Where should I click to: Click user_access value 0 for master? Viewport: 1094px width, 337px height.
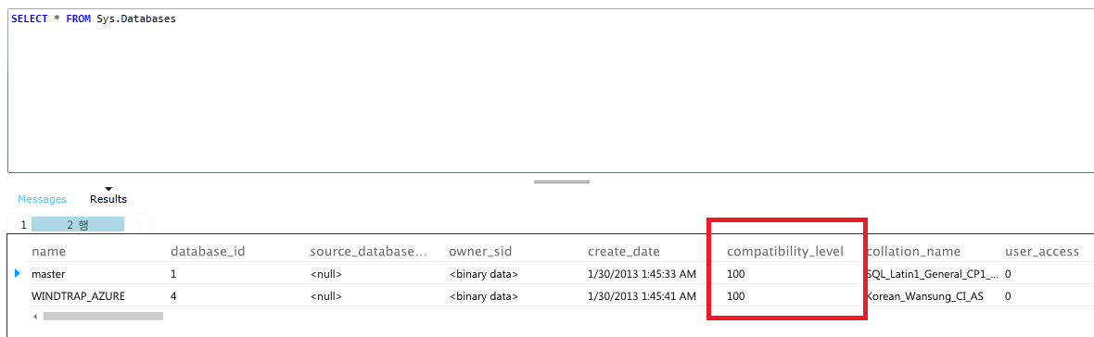click(1008, 274)
